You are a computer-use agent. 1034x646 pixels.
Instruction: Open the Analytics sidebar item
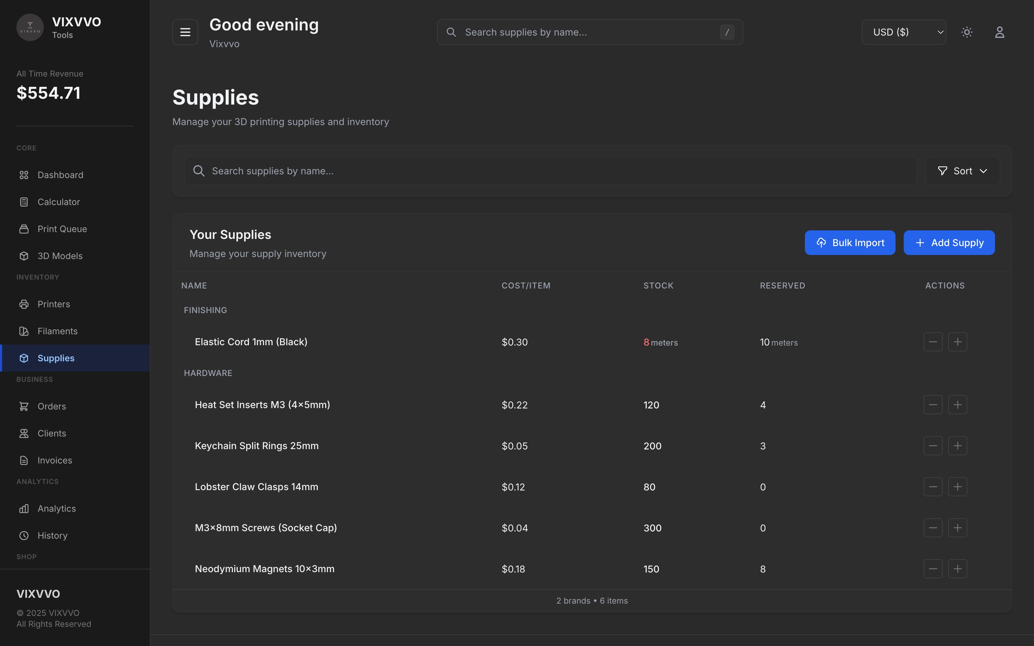click(56, 509)
